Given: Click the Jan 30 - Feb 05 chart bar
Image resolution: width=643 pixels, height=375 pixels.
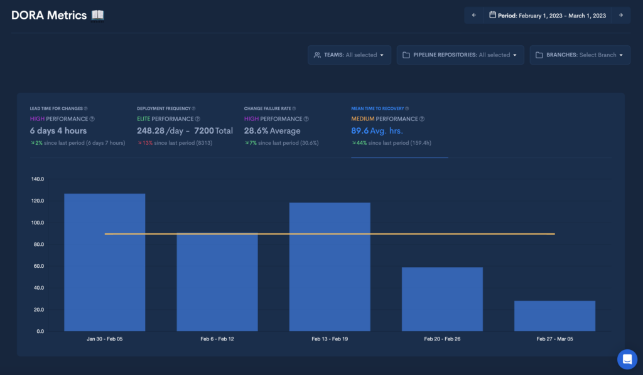Looking at the screenshot, I should [105, 262].
